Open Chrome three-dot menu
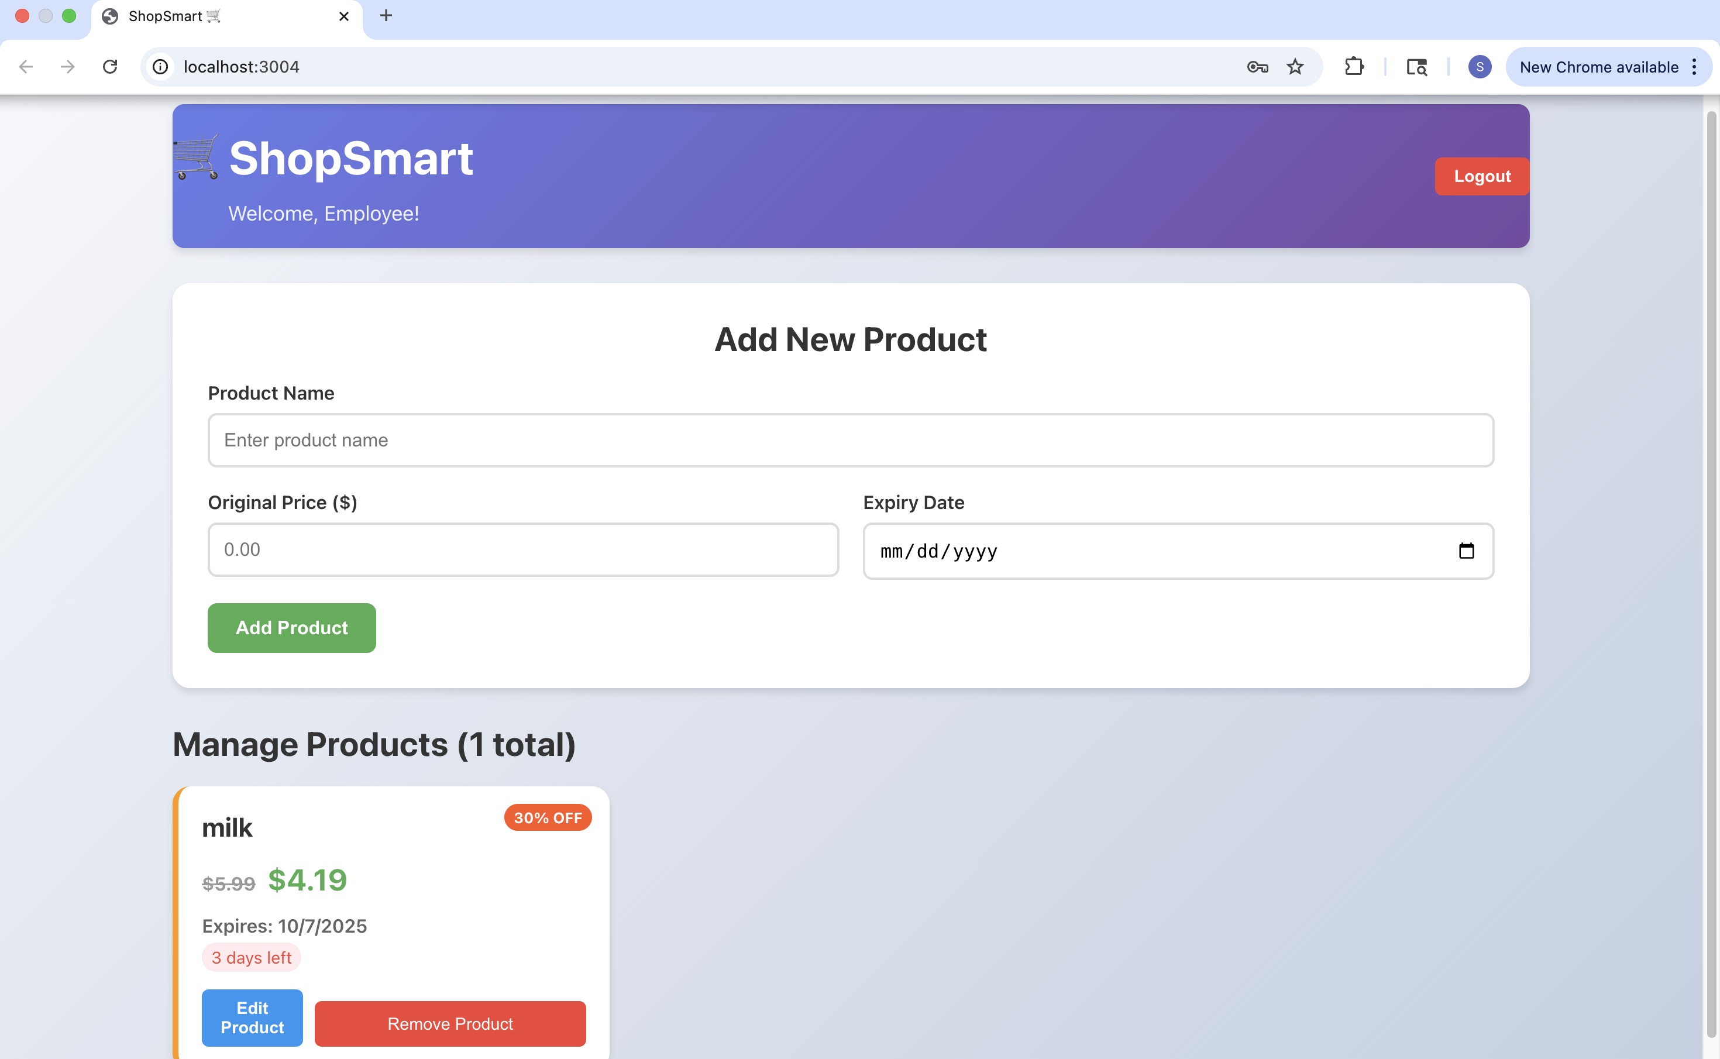This screenshot has height=1059, width=1720. coord(1694,67)
